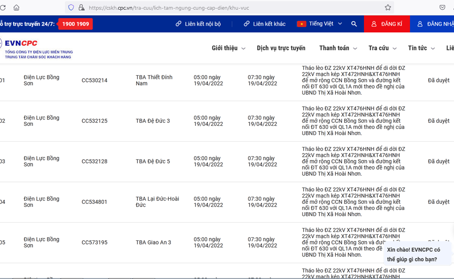
Task: Bookmark this page with the star icon
Action: (388, 8)
